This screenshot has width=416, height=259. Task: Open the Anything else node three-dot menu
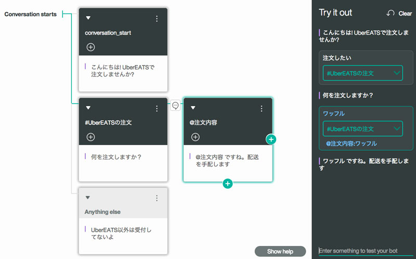[157, 198]
